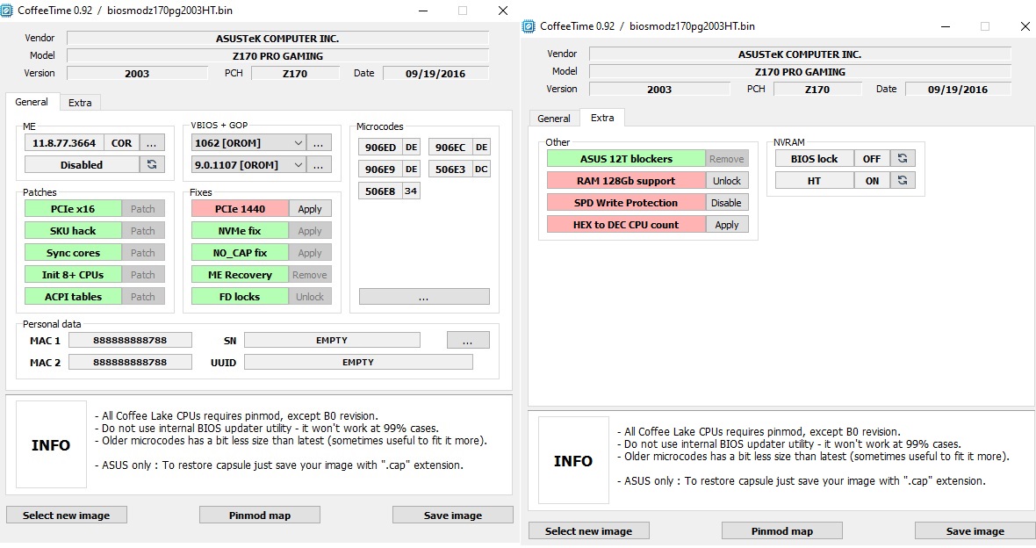1036x548 pixels.
Task: Click the PCIe x16 green label
Action: click(x=73, y=209)
